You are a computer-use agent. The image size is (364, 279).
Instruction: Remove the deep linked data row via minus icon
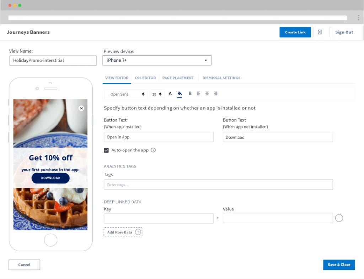[339, 218]
